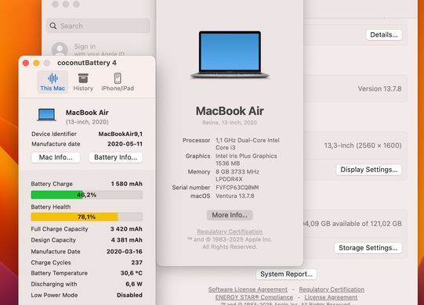Click the Battery Charge 46,2% bar
Image resolution: width=424 pixels, height=305 pixels.
[86, 195]
